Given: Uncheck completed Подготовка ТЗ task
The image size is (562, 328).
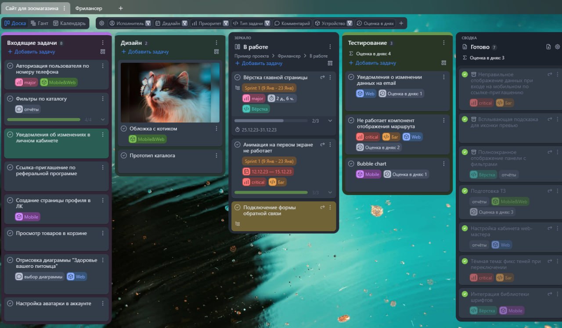Looking at the screenshot, I should point(465,191).
